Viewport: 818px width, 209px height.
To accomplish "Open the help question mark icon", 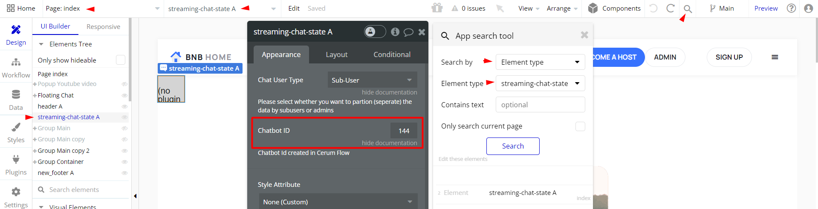I will 791,8.
